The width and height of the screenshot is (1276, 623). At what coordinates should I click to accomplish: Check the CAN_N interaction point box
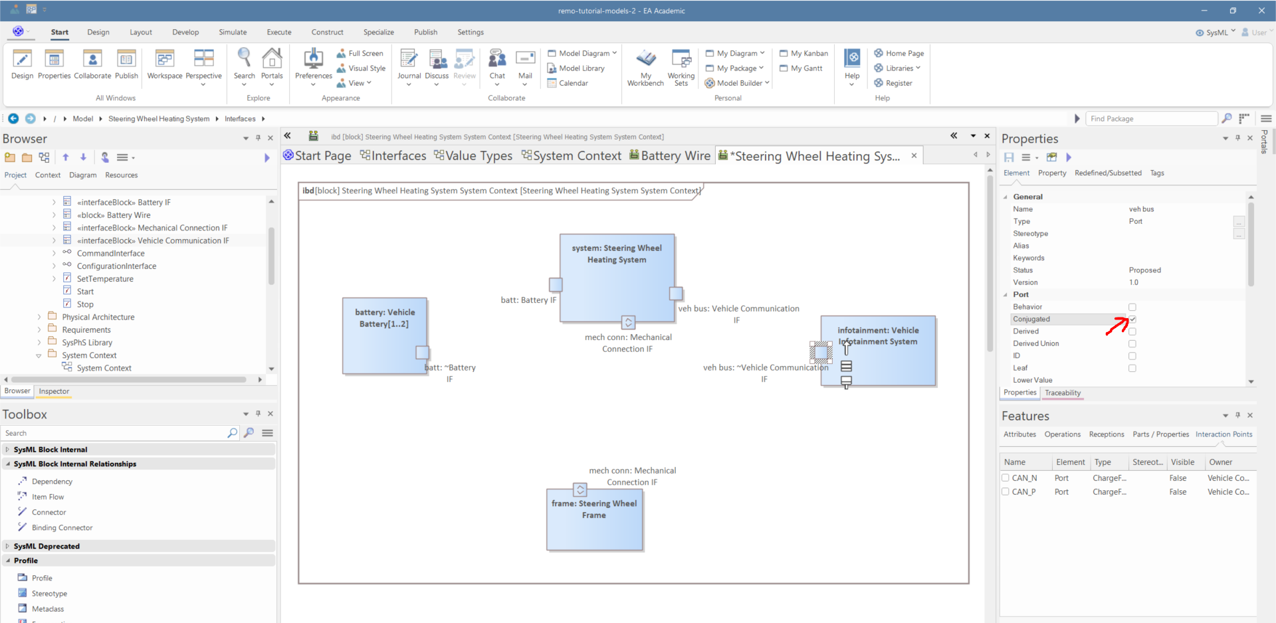pos(1006,478)
